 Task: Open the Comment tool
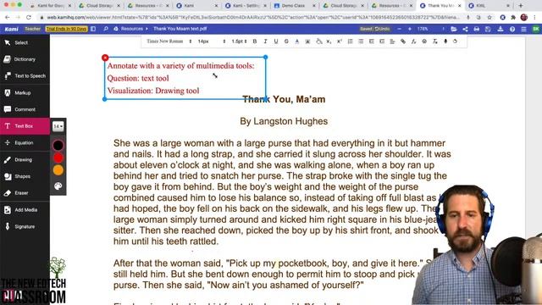[25, 109]
